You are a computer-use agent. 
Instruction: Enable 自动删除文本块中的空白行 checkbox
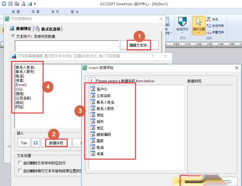[20, 163]
